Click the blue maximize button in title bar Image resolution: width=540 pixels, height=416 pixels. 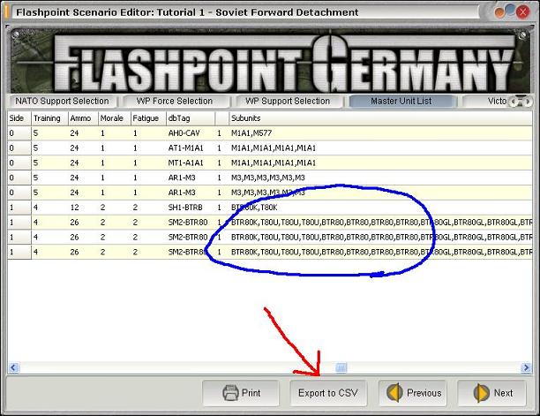coord(511,10)
